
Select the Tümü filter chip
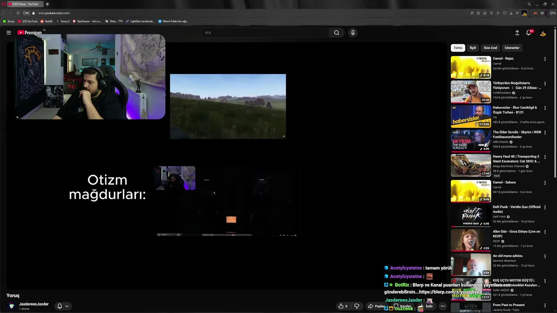[x=458, y=48]
